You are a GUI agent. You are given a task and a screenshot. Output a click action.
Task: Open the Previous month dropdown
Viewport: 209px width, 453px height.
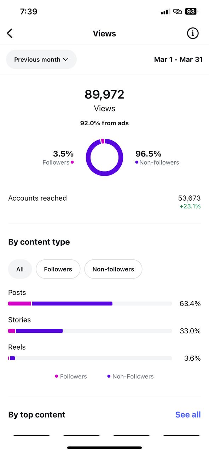41,59
